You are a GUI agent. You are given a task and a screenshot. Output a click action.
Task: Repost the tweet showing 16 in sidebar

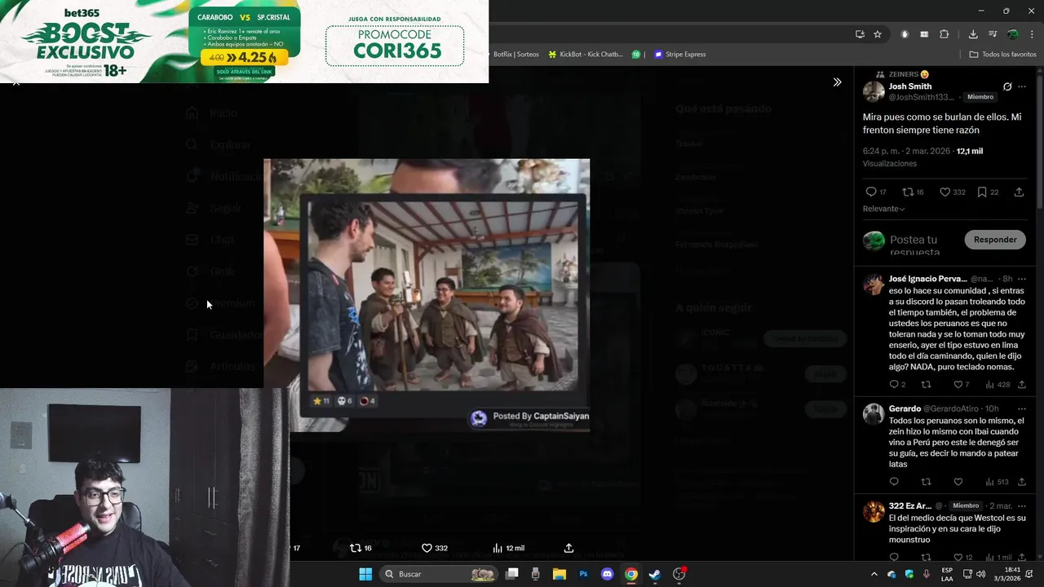coord(913,192)
